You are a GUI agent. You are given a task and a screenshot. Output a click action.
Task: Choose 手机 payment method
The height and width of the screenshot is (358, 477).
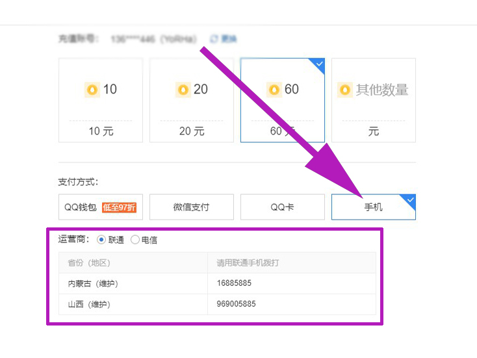coord(373,207)
